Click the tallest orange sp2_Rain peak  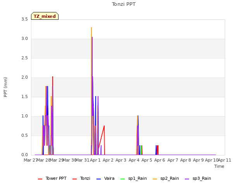[x=91, y=28]
